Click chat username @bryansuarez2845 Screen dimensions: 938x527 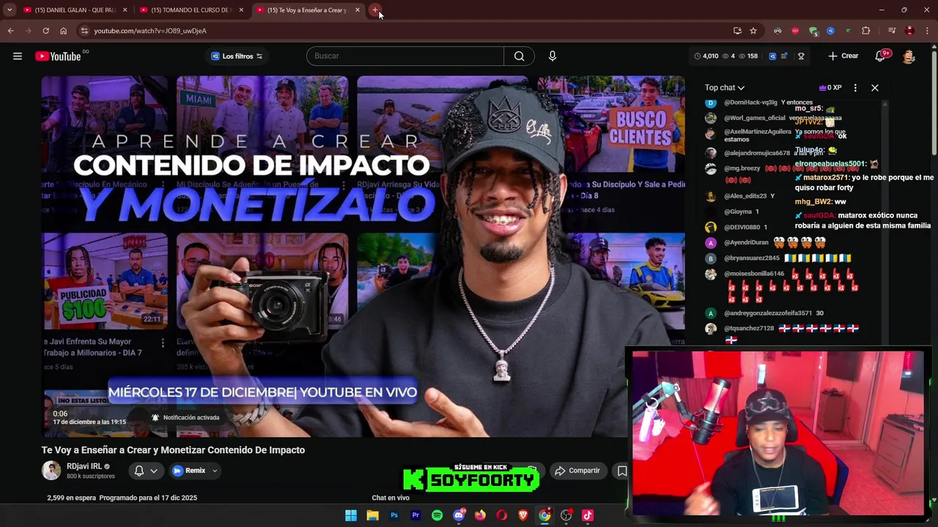pyautogui.click(x=752, y=258)
